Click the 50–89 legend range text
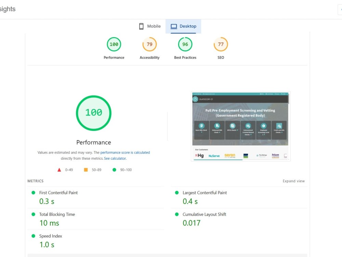The height and width of the screenshot is (257, 342). [x=96, y=170]
